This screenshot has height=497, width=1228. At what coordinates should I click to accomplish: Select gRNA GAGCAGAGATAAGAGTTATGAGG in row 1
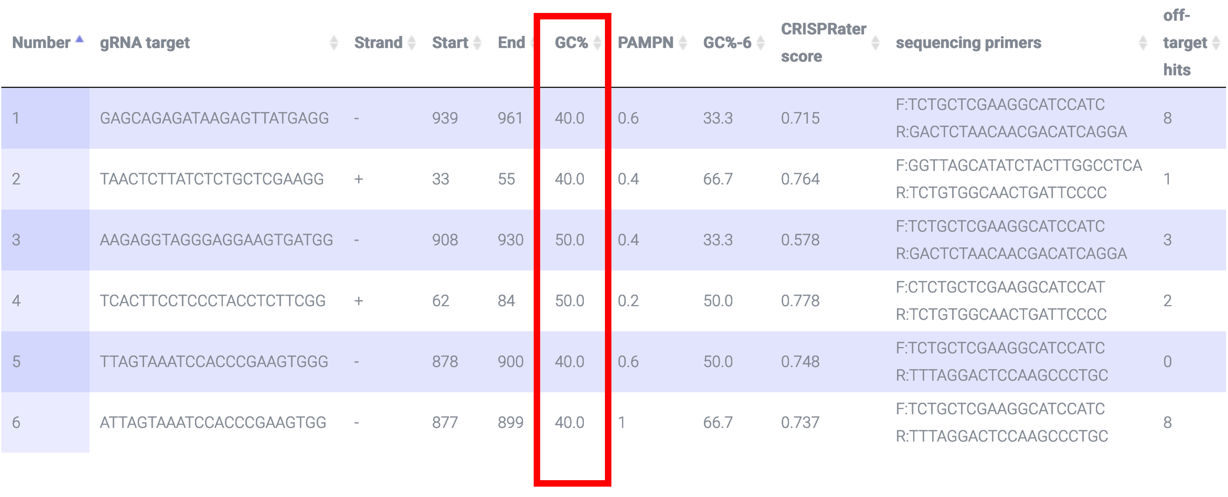tap(214, 118)
